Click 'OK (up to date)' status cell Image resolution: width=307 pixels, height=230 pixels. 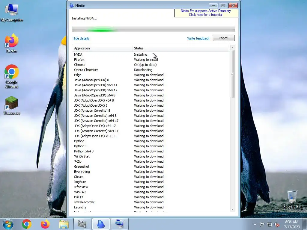(x=145, y=65)
